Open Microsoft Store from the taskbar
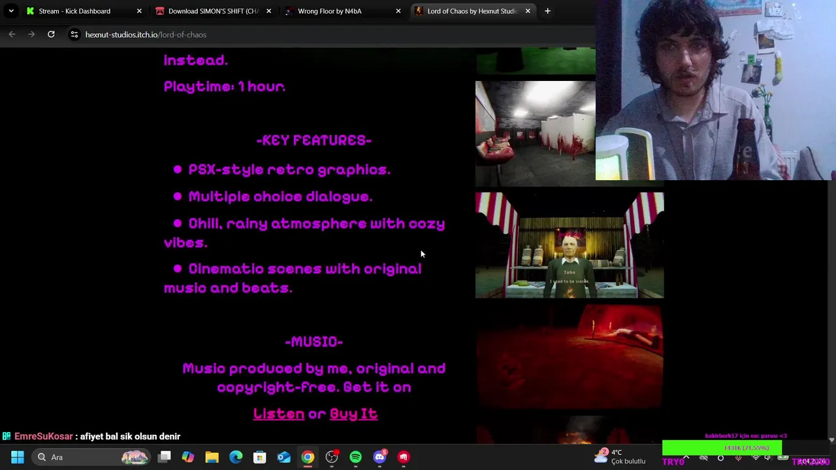Image resolution: width=836 pixels, height=470 pixels. tap(260, 457)
